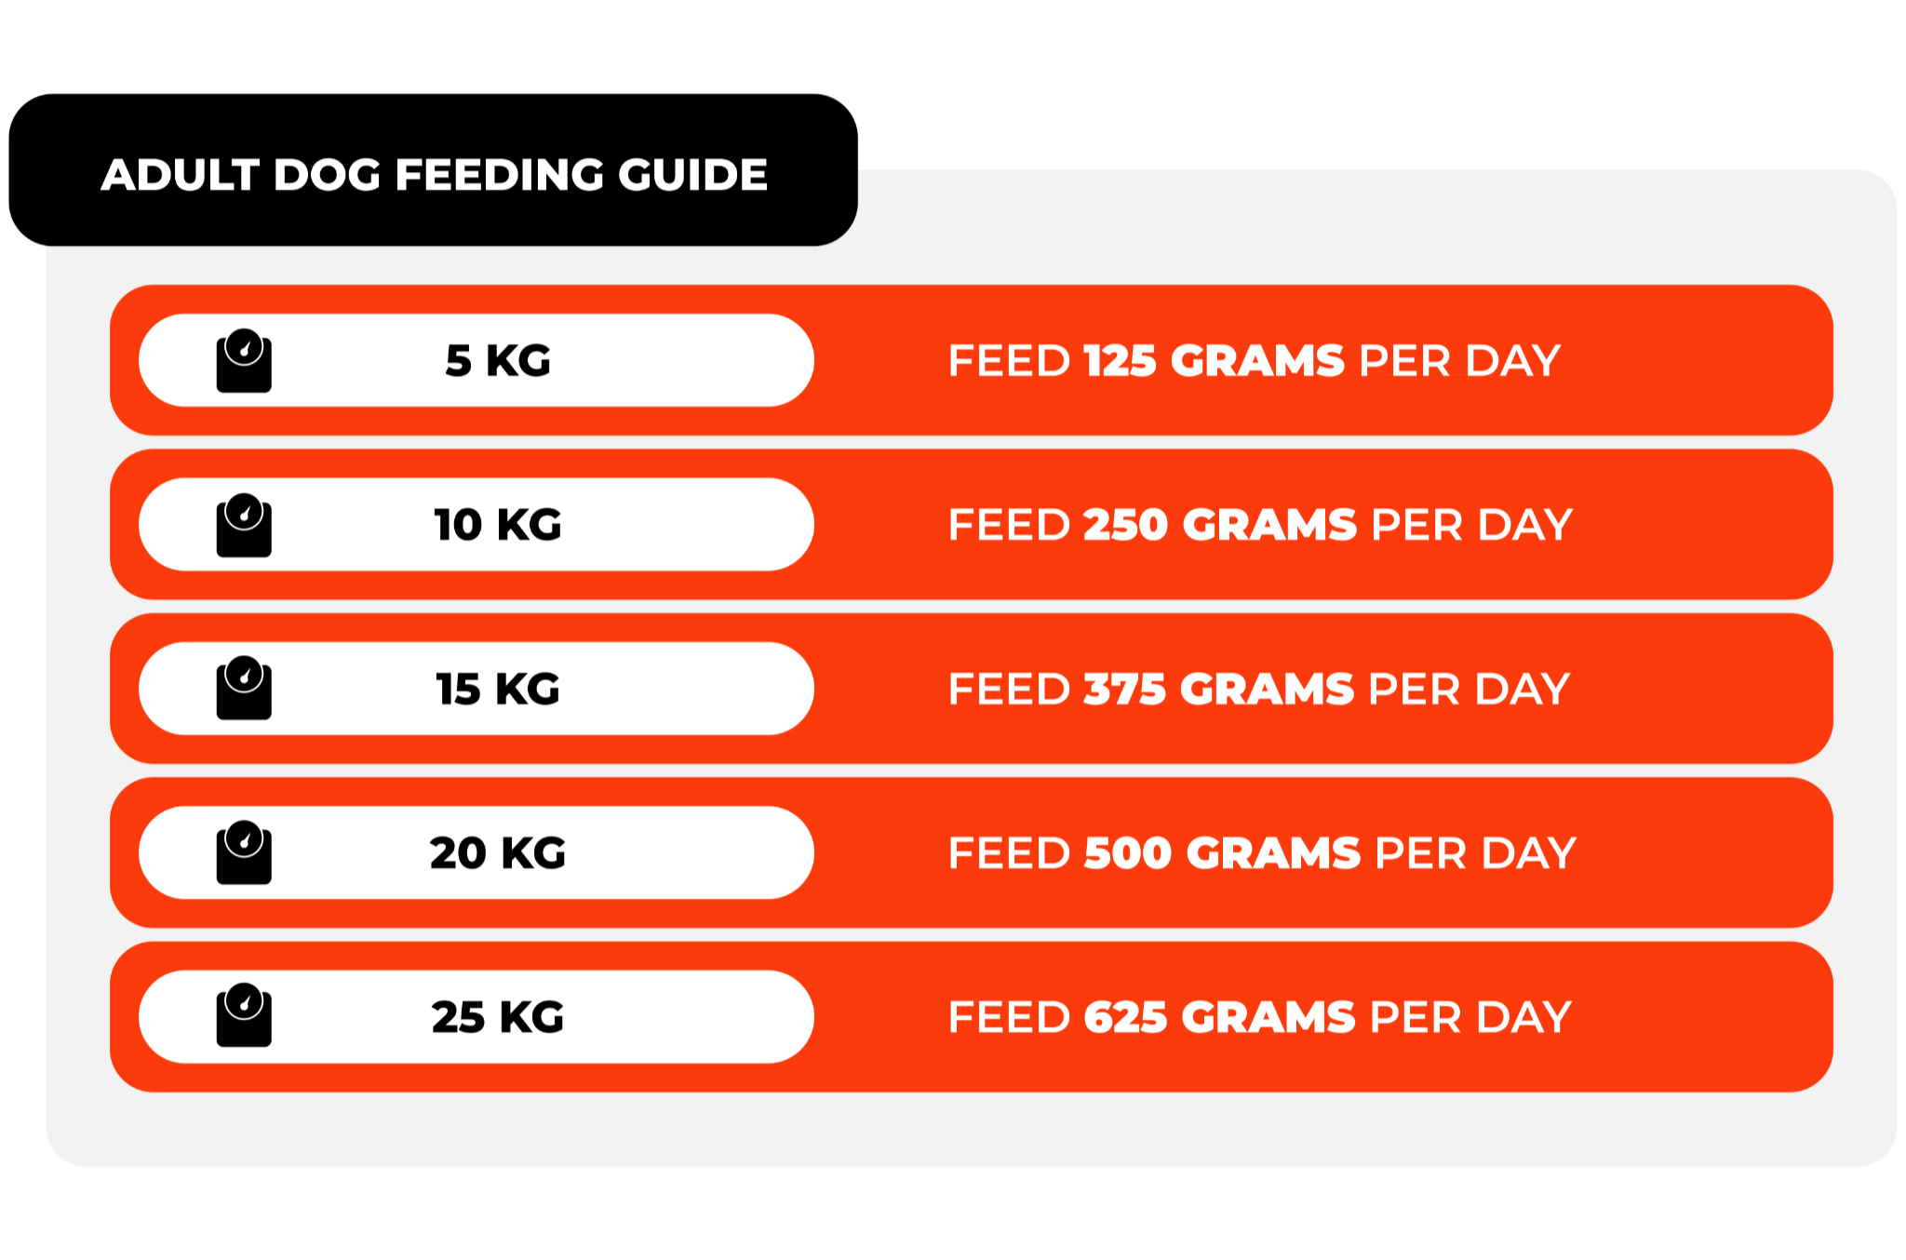The image size is (1906, 1260).
Task: Select the bold 500 GRAMS text
Action: [1222, 852]
